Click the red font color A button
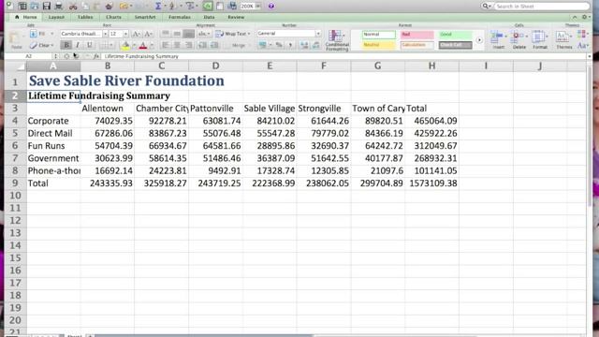Screen dimensions: 599x337 (x=143, y=46)
